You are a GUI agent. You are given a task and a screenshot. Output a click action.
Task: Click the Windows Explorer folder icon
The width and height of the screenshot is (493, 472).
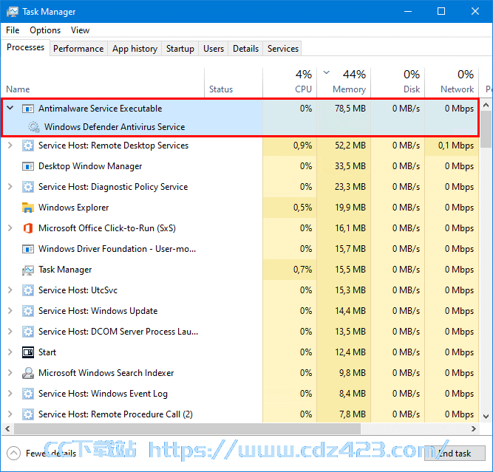(x=28, y=208)
